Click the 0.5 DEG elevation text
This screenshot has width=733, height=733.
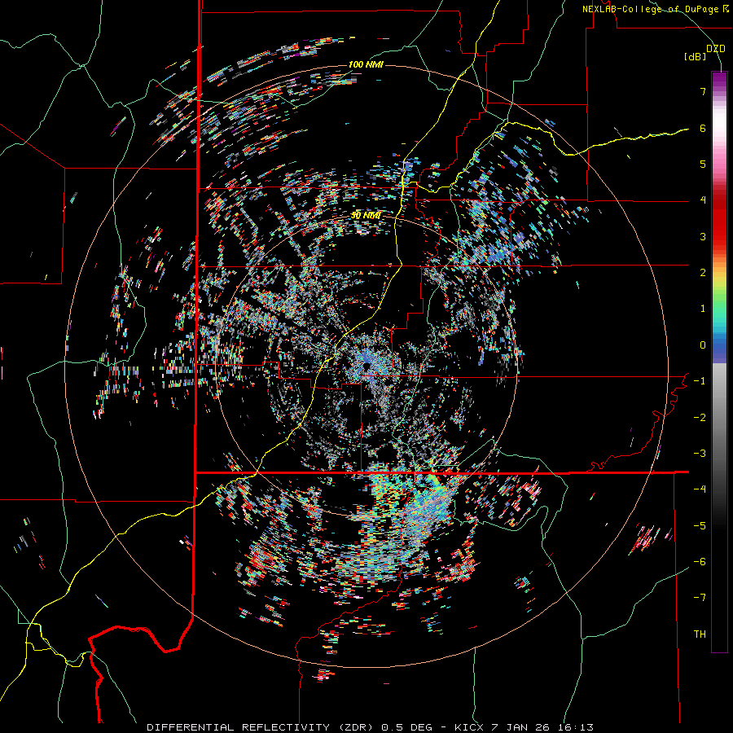tap(406, 727)
